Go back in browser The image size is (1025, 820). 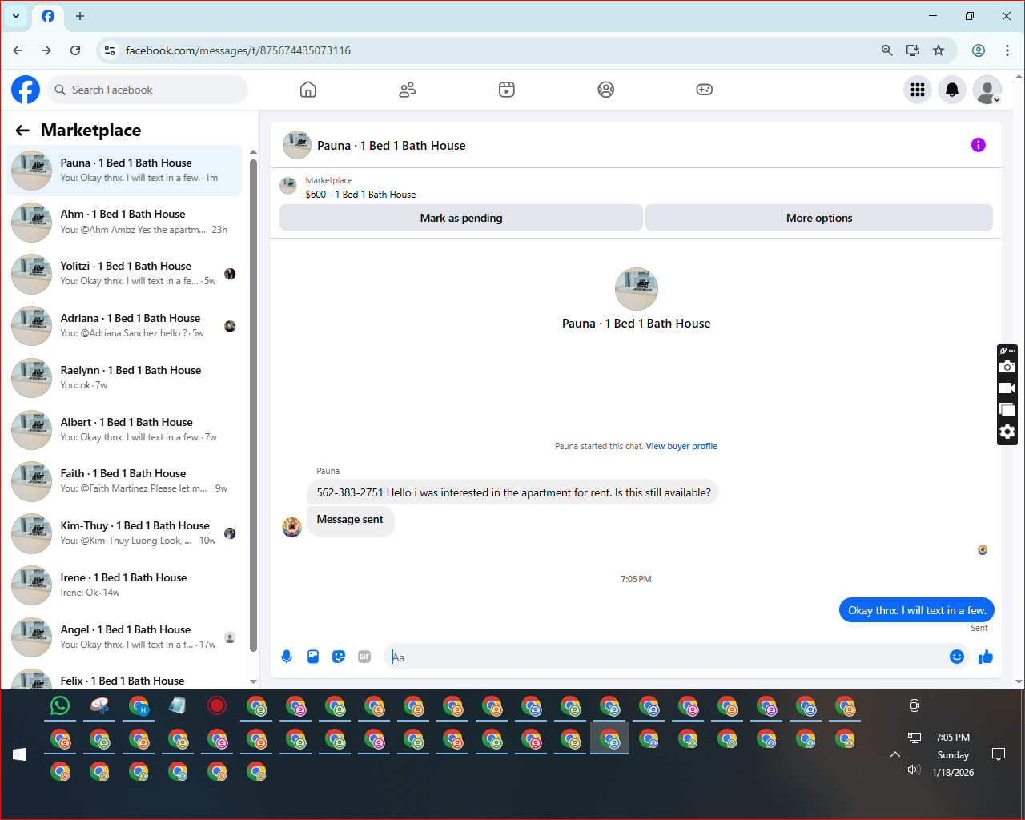tap(18, 50)
